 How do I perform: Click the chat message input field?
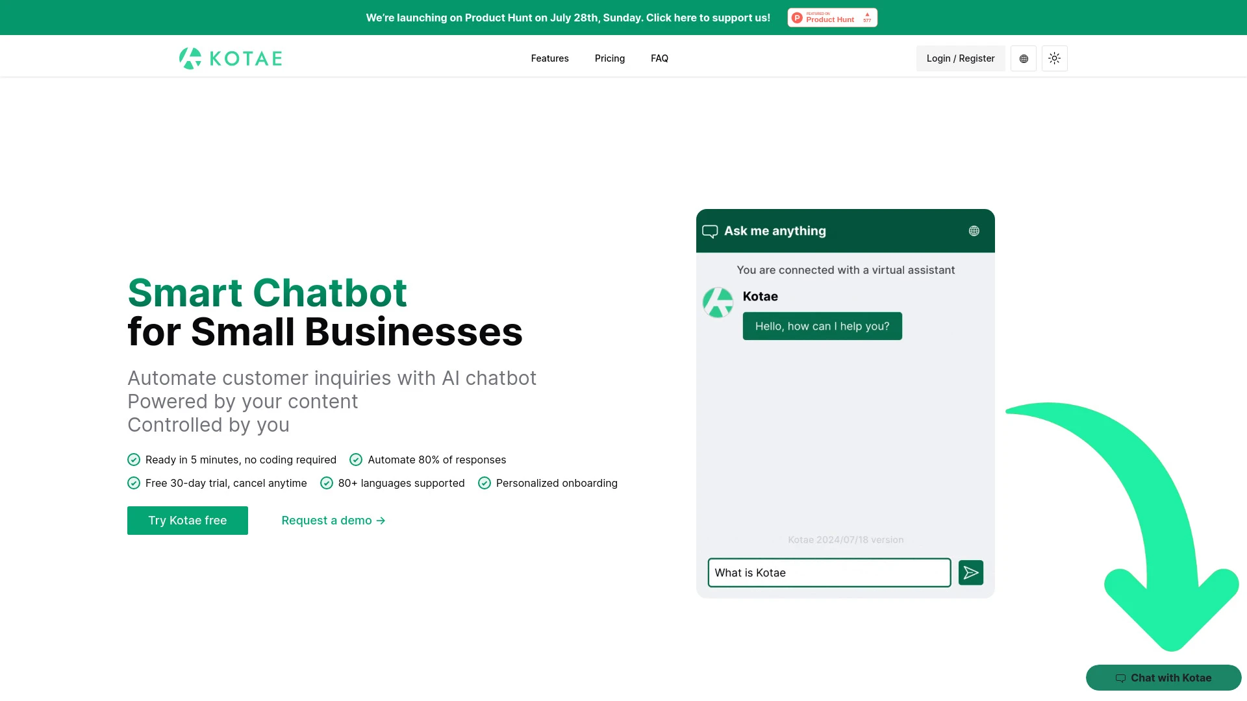pos(829,572)
